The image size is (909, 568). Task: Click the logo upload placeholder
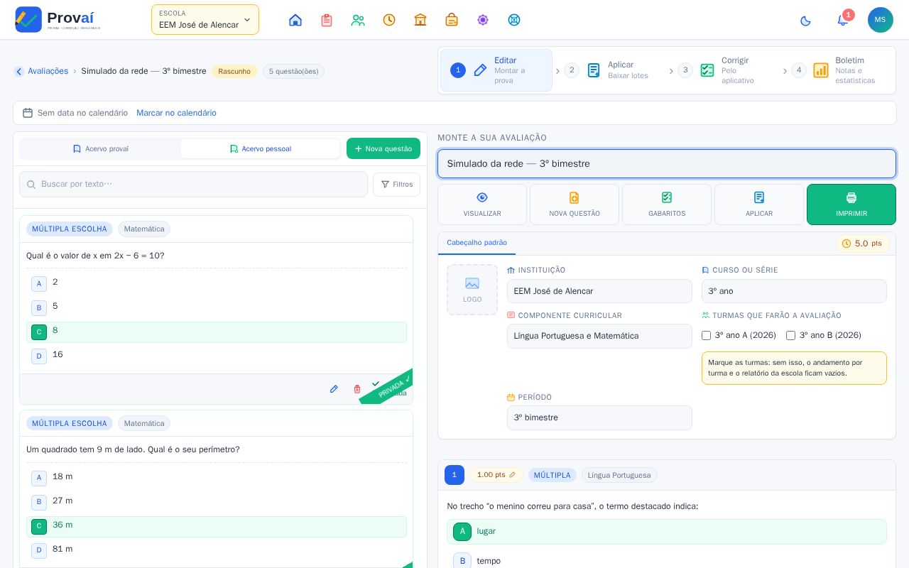472,290
